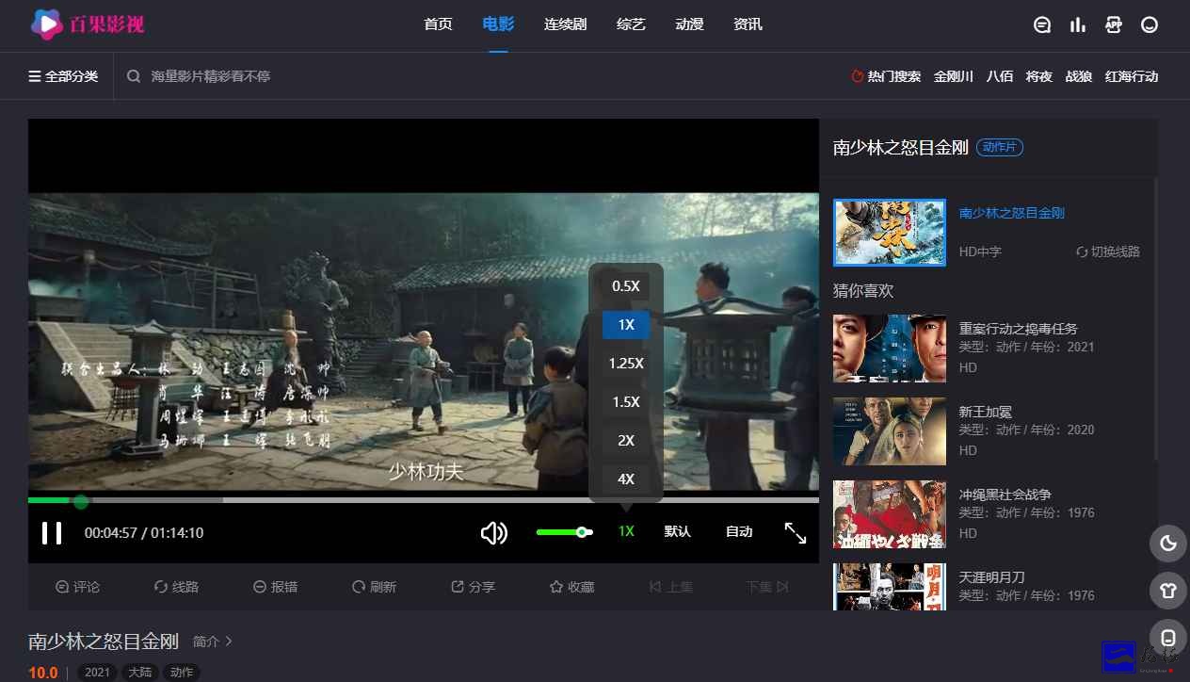Open 连续剧 tab
The width and height of the screenshot is (1190, 682).
[565, 24]
